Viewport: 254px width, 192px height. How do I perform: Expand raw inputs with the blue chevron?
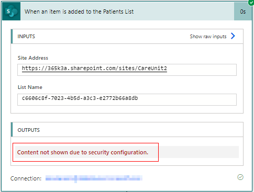pos(233,36)
